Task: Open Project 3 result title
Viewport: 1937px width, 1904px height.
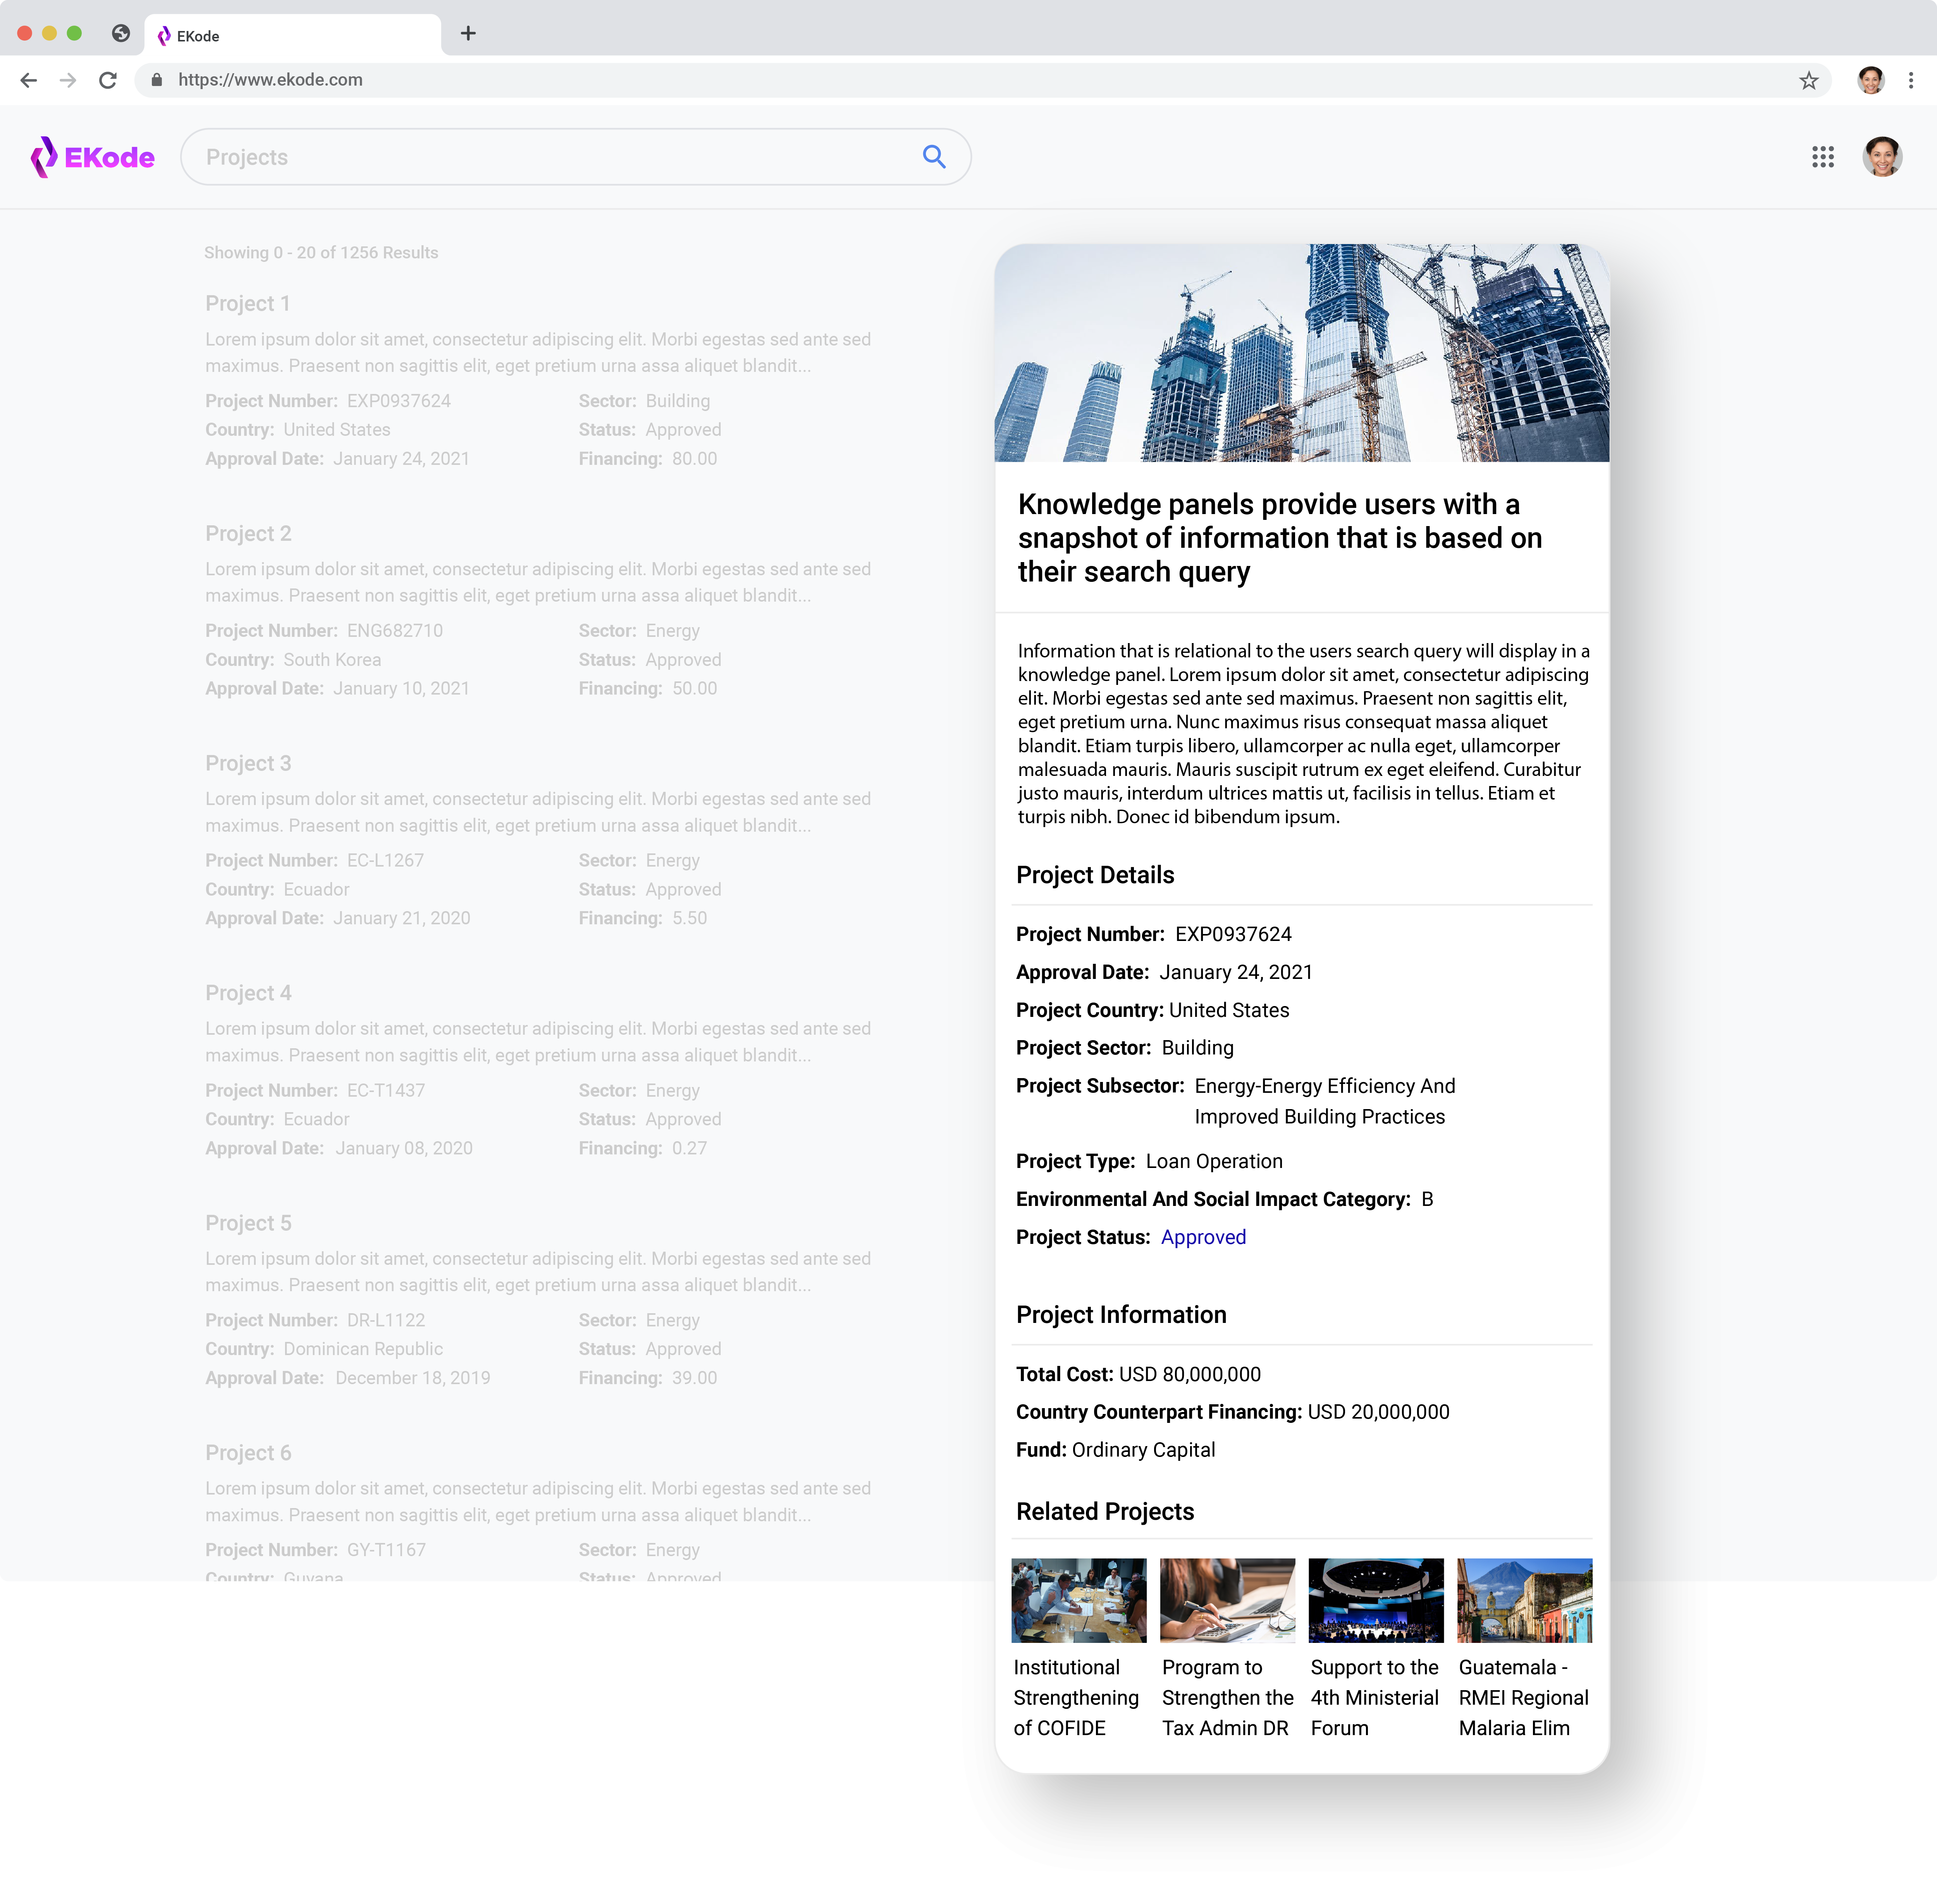Action: tap(248, 763)
